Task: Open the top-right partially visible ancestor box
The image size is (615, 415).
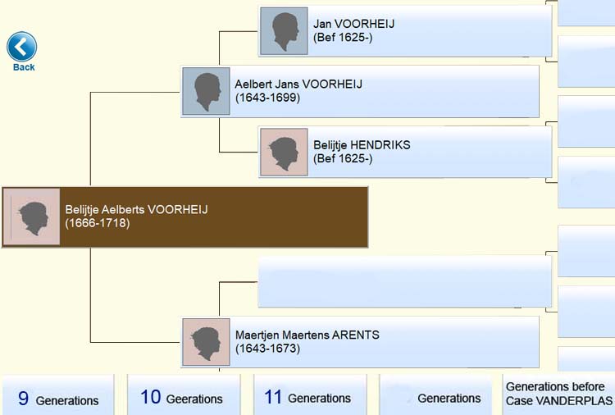Action: click(586, 13)
